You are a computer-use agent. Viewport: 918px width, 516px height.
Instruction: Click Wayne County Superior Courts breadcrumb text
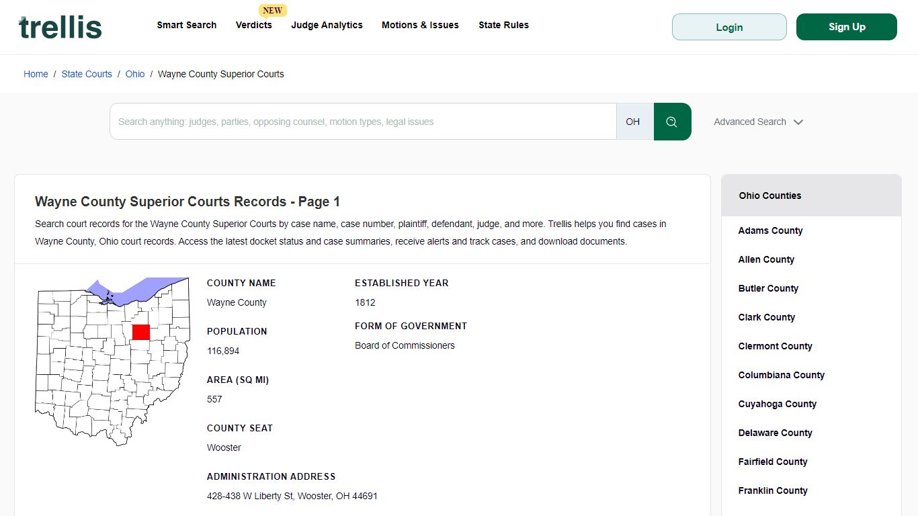point(221,74)
